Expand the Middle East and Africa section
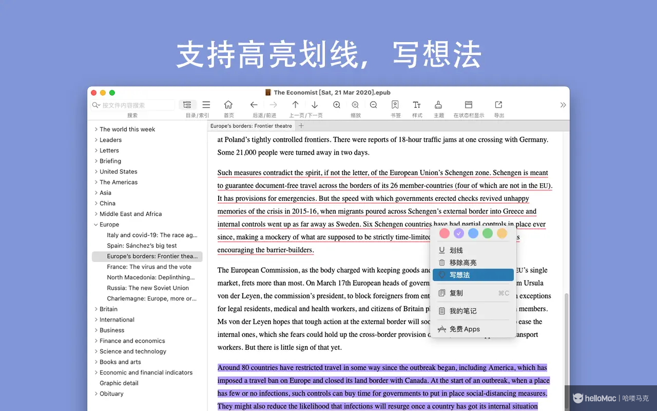This screenshot has width=657, height=411. click(96, 214)
